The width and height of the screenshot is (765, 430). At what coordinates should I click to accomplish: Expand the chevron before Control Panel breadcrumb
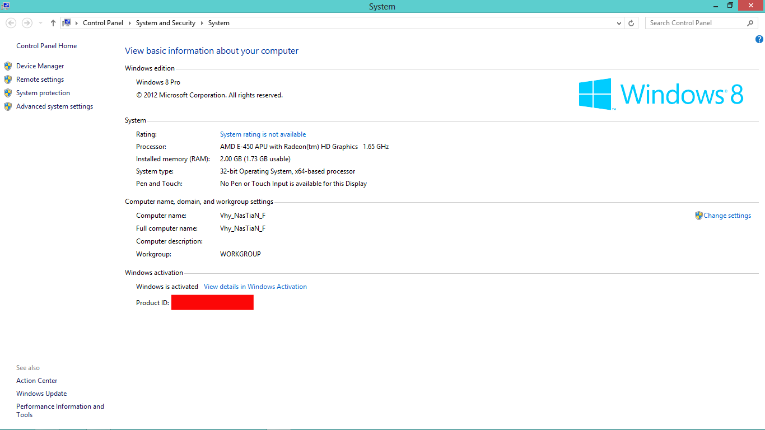tap(77, 23)
